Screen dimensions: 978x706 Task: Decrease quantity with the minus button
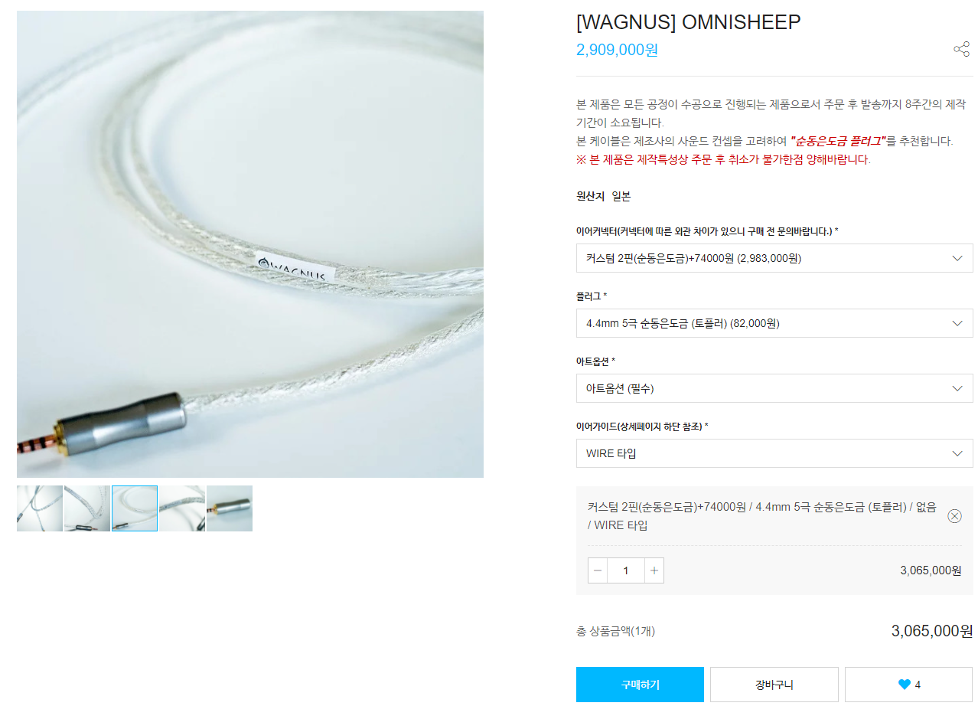pyautogui.click(x=598, y=570)
